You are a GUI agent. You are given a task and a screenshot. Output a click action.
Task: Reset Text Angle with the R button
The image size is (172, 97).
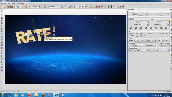click(x=145, y=36)
